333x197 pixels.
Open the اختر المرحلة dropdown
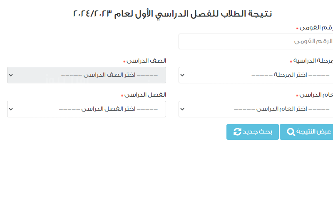click(256, 75)
